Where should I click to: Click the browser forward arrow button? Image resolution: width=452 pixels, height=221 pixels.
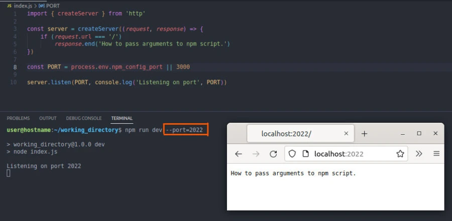click(256, 154)
